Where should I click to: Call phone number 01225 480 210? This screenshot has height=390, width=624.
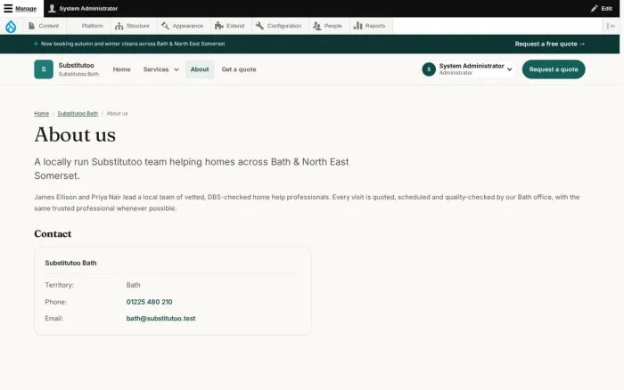pyautogui.click(x=149, y=302)
